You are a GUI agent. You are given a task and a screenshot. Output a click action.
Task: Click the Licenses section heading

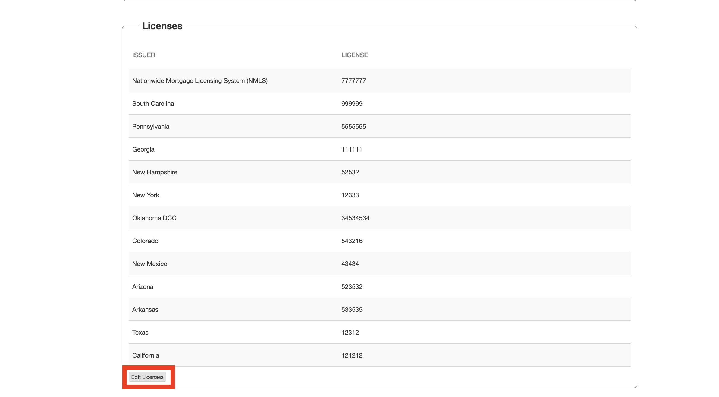[x=162, y=26]
